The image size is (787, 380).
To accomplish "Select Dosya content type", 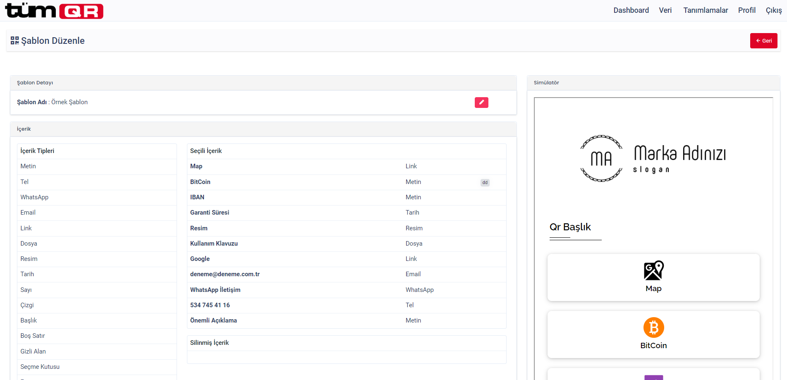I will coord(97,244).
